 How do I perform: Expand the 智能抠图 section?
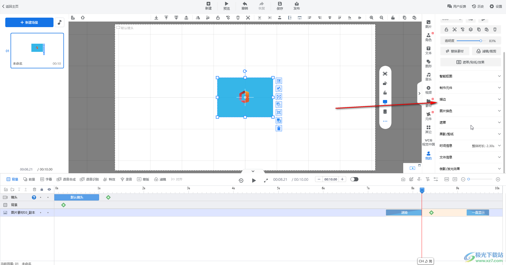pos(470,76)
